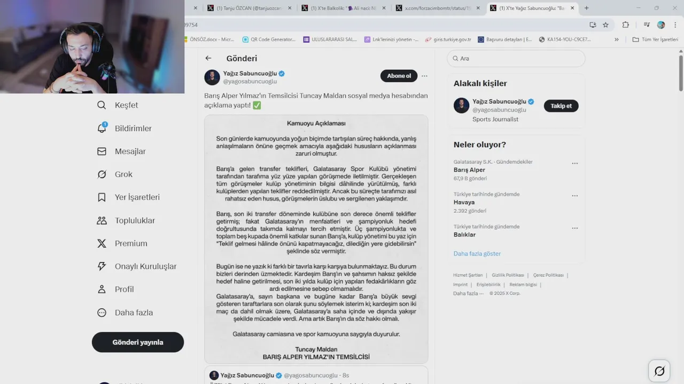Image resolution: width=684 pixels, height=384 pixels.
Task: Open Grok from the sidebar
Action: 102,174
